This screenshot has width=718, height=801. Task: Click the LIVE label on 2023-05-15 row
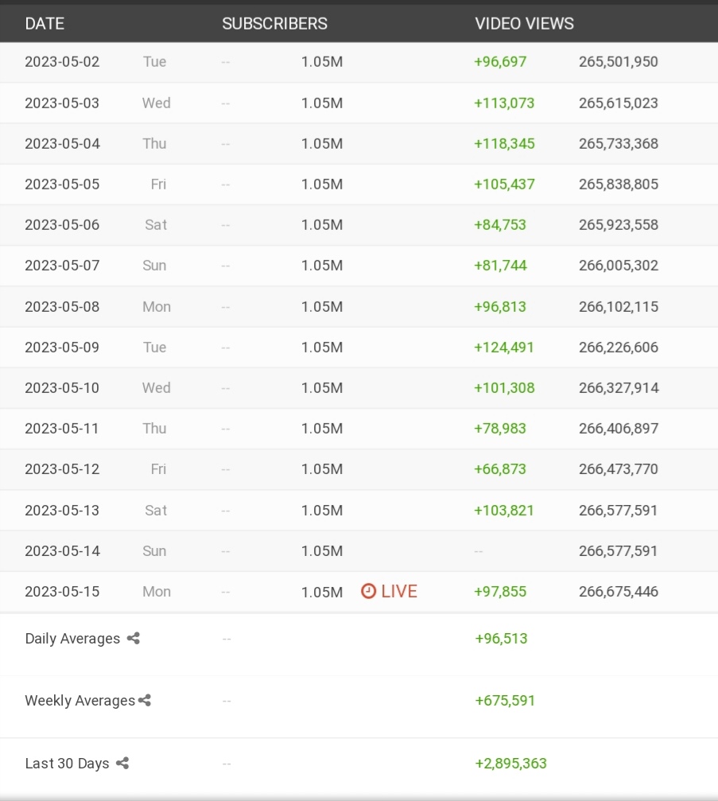399,591
